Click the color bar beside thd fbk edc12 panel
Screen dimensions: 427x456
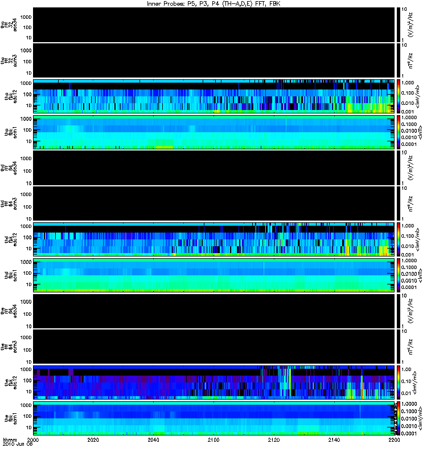(399, 239)
